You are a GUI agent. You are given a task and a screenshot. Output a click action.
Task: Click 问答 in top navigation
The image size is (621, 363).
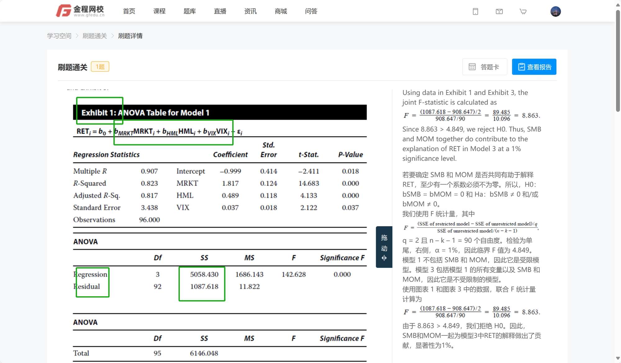click(x=311, y=11)
